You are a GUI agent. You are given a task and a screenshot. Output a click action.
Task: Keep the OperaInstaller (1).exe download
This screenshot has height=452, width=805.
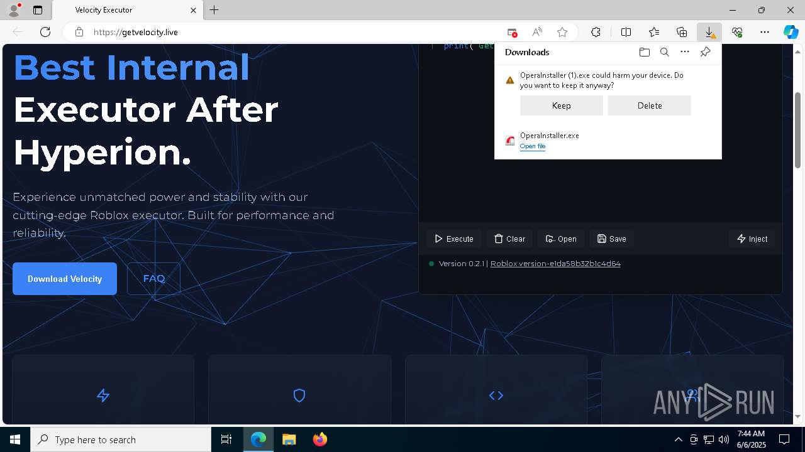click(x=562, y=105)
